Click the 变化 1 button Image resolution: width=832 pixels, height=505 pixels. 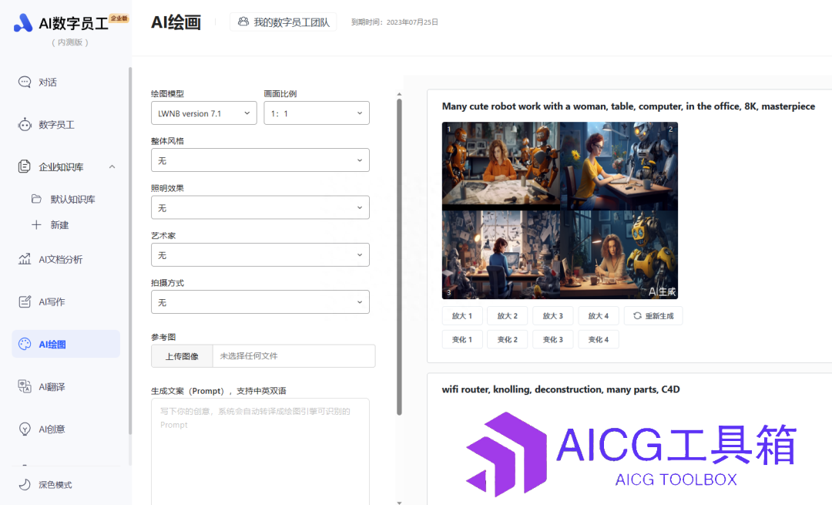pyautogui.click(x=462, y=339)
